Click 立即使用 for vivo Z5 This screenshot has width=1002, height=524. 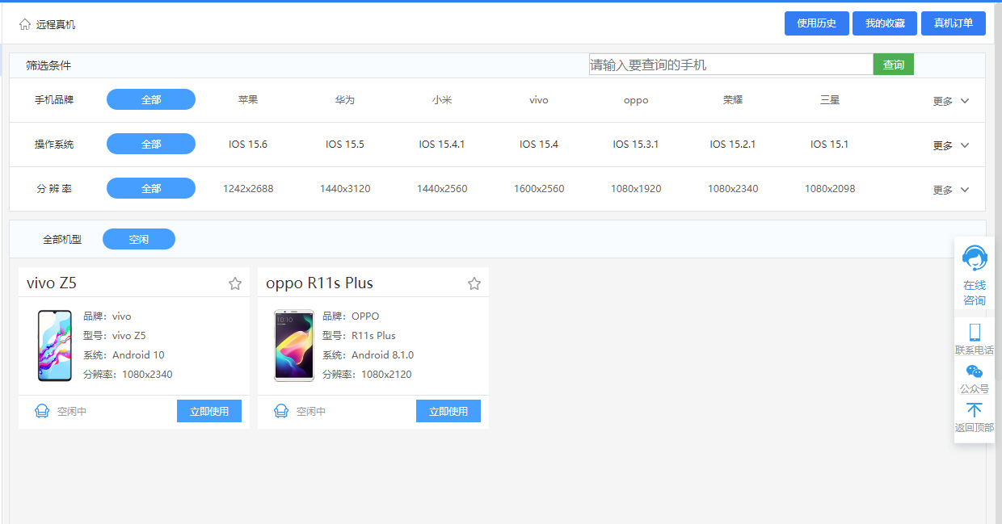209,411
